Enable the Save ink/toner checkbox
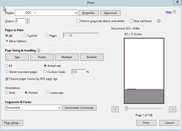 click(x=131, y=21)
